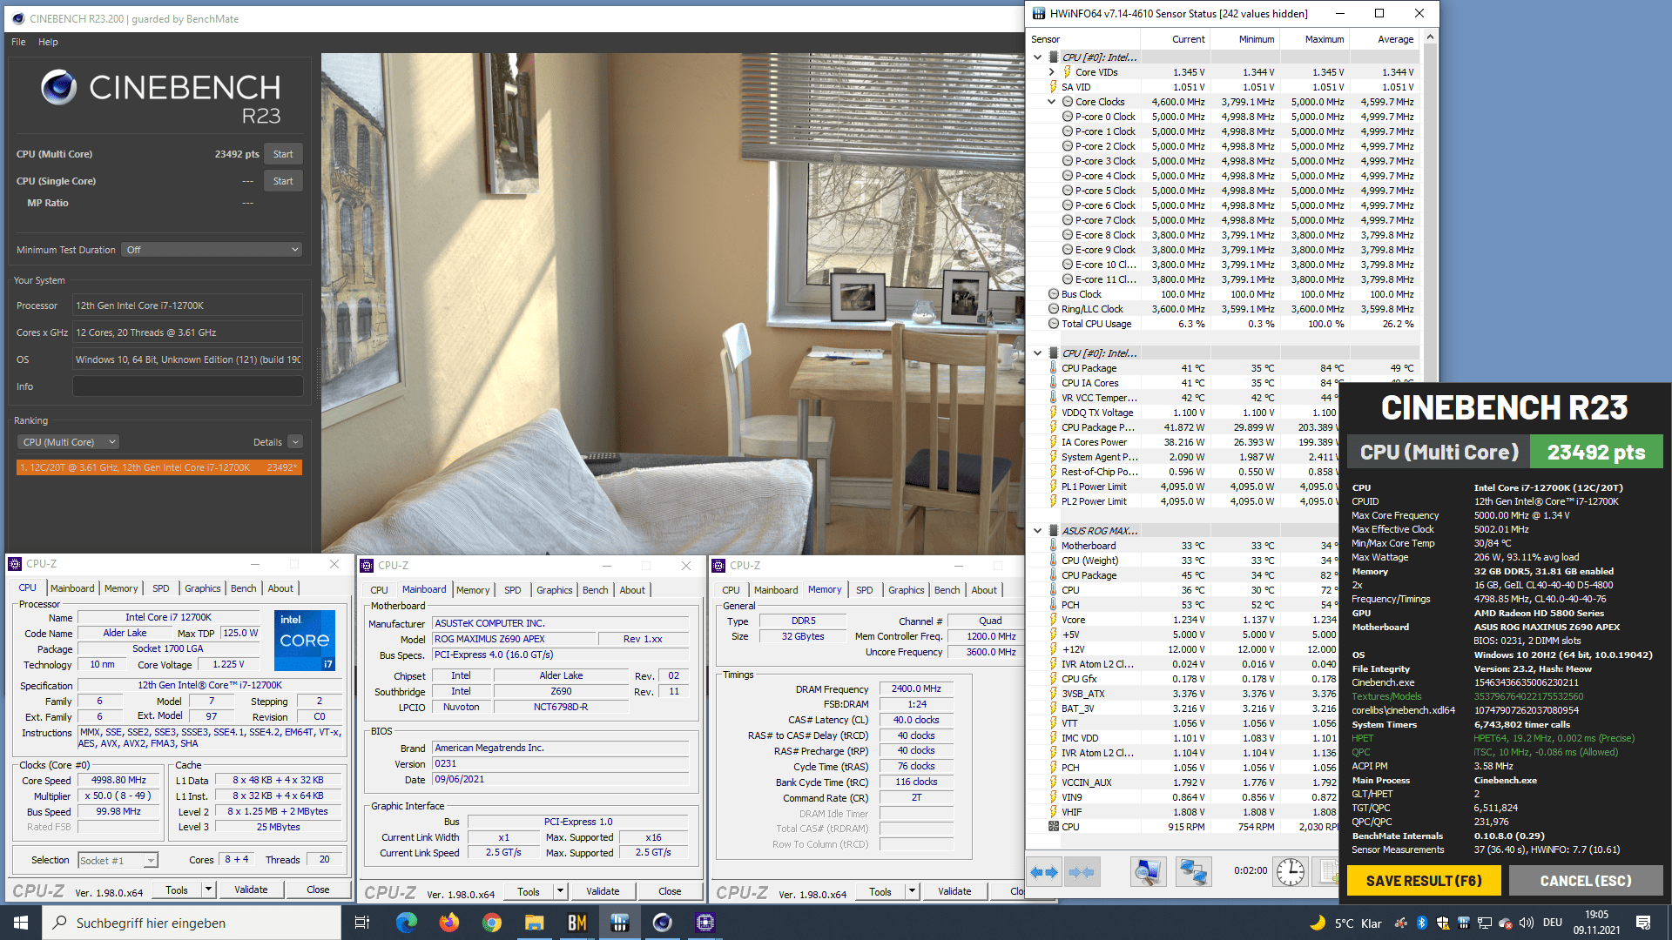Collapse the Core Clocks tree node

[1052, 102]
